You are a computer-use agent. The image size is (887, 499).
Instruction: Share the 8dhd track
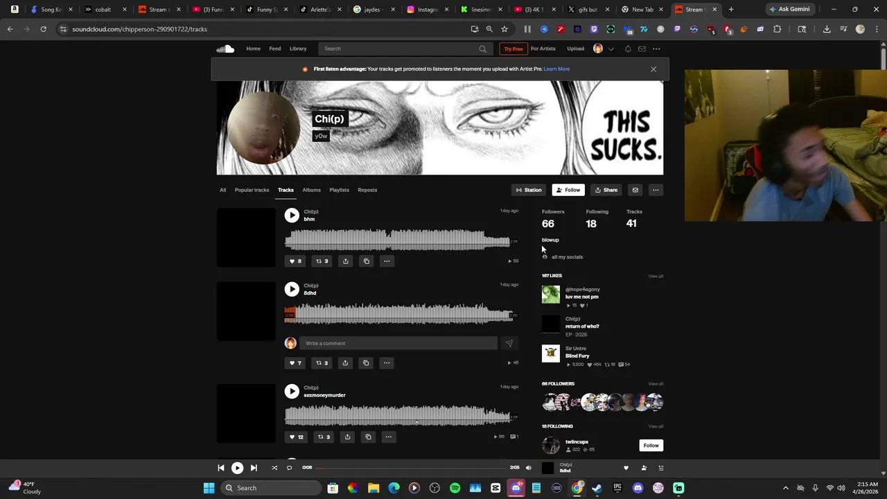[x=345, y=362]
